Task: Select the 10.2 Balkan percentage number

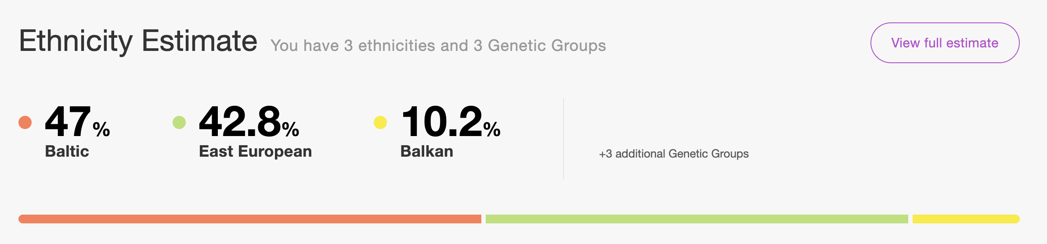Action: [441, 122]
